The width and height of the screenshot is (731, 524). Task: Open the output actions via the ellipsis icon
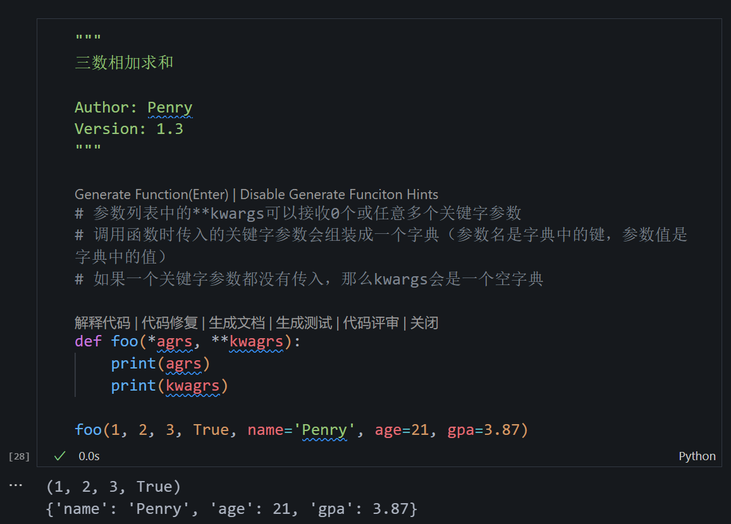coord(16,484)
